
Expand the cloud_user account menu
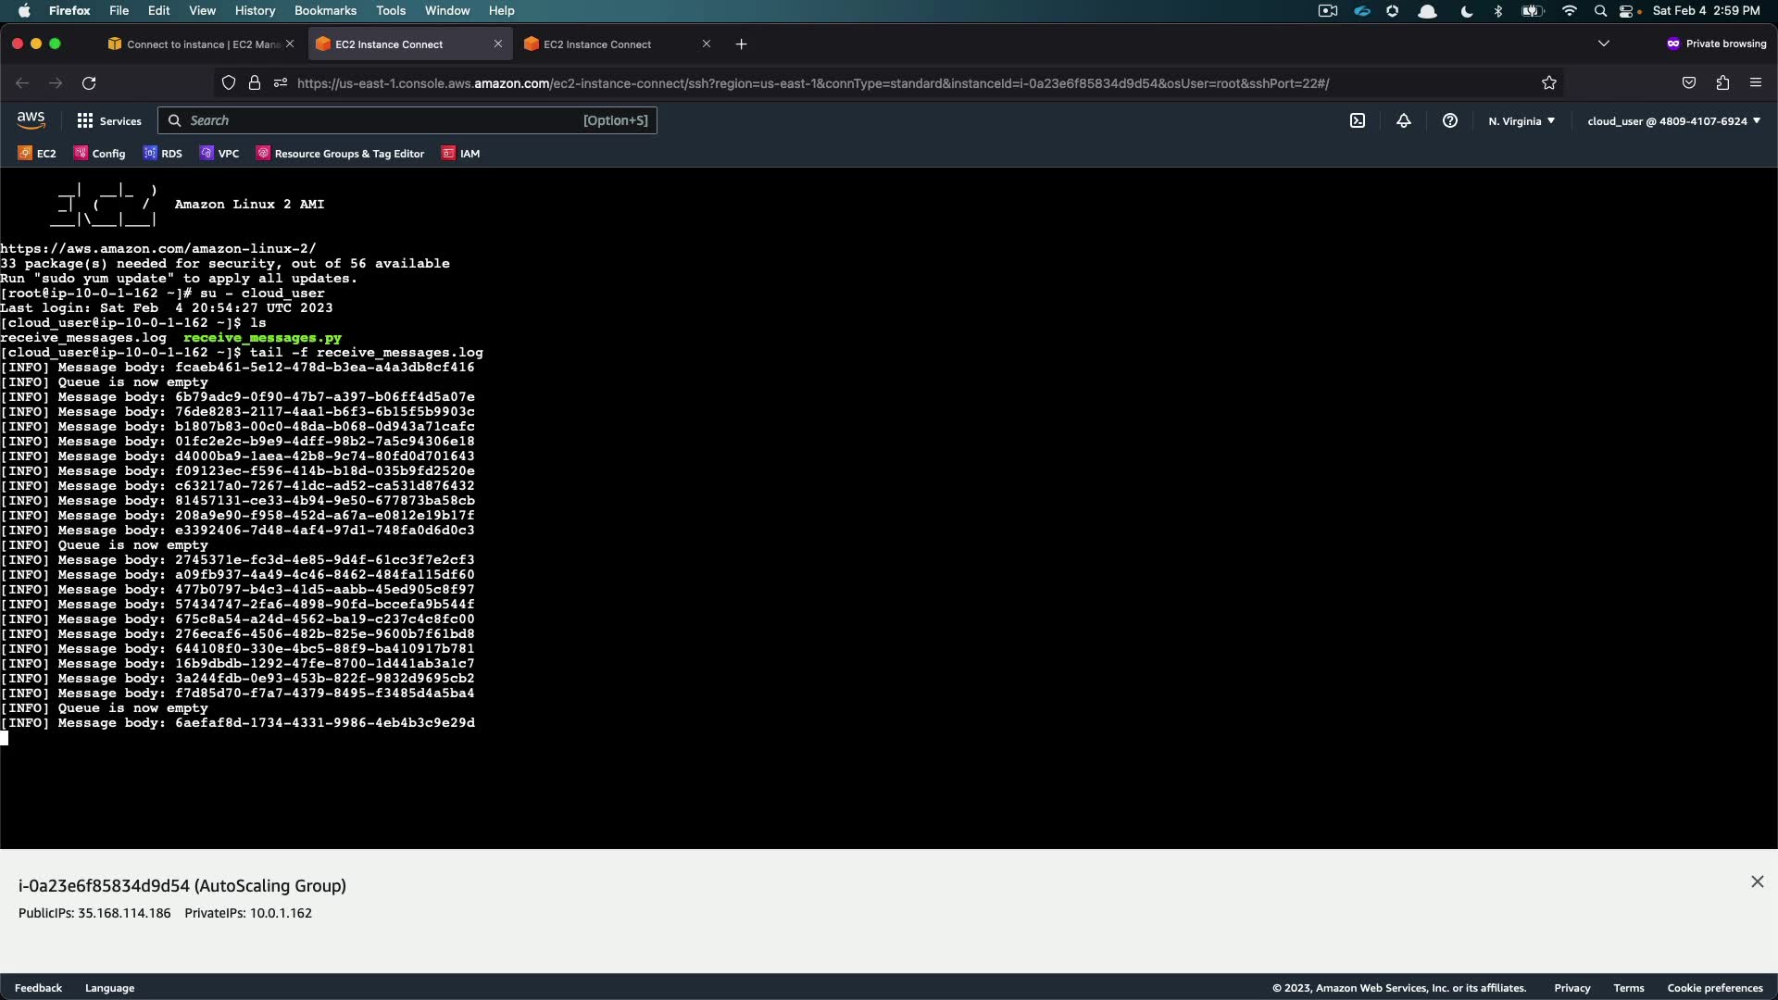point(1673,121)
